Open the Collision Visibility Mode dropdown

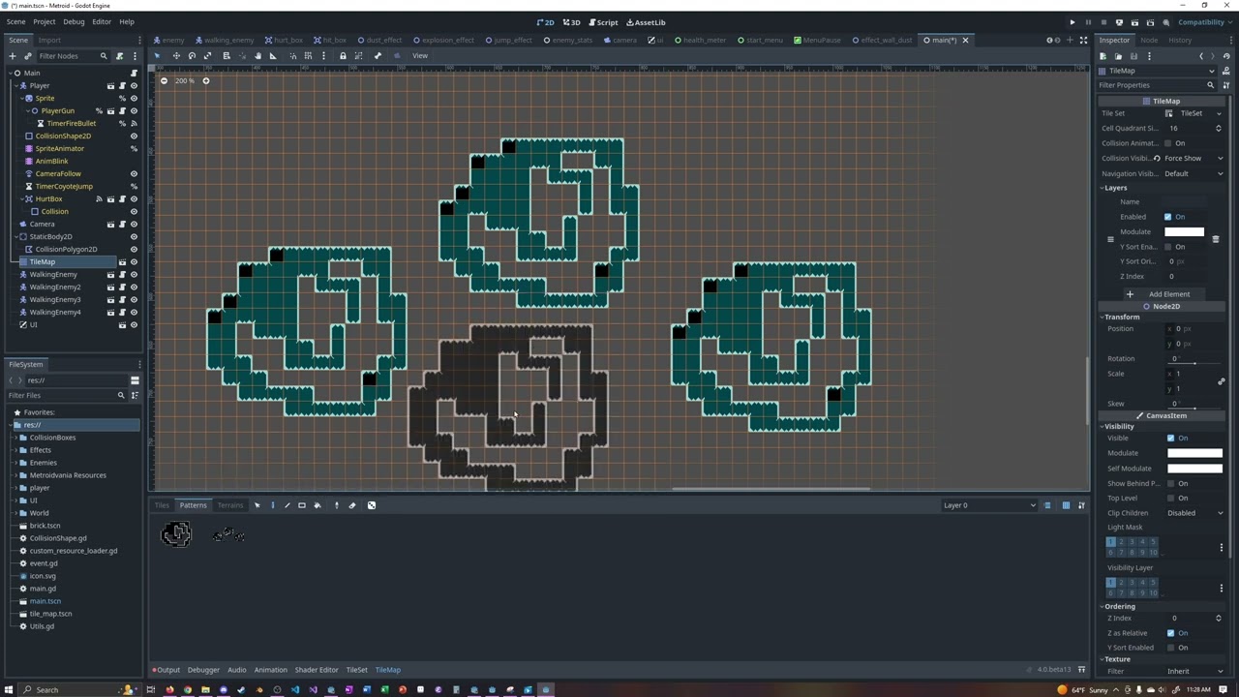[x=1194, y=158]
